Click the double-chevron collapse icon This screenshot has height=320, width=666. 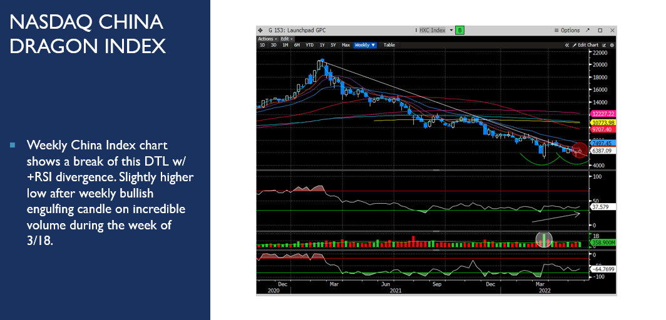566,45
